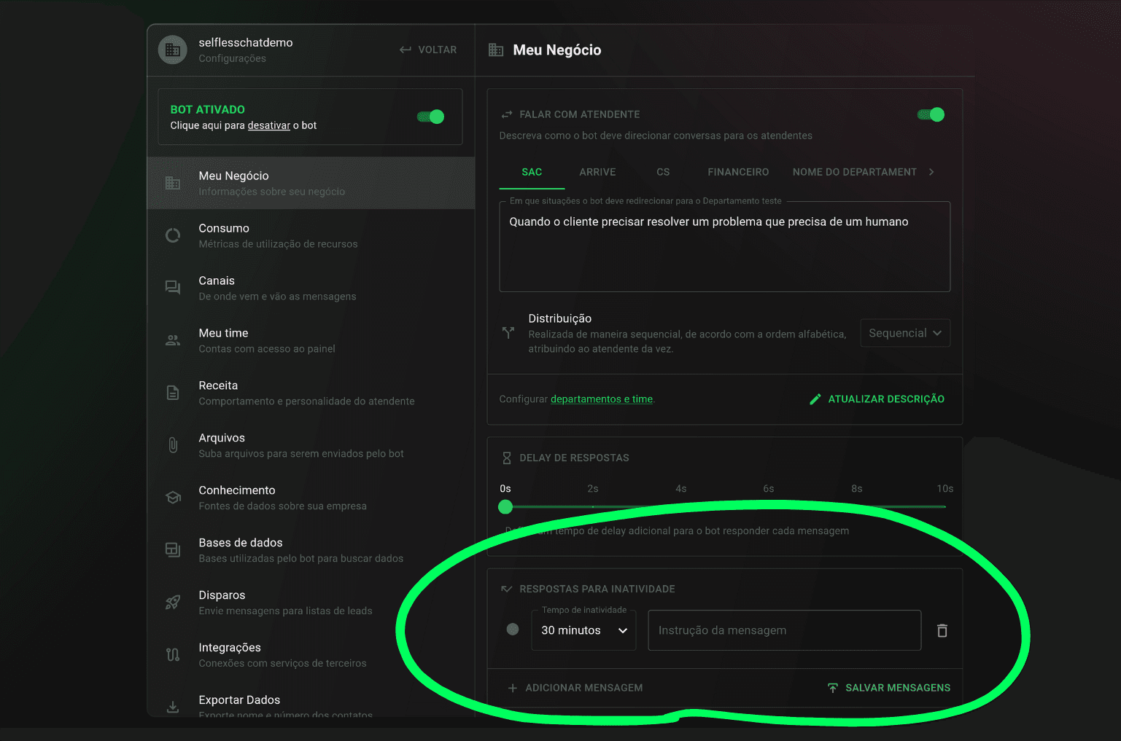This screenshot has width=1121, height=741.
Task: Open Disparos messaging section
Action: pyautogui.click(x=311, y=603)
